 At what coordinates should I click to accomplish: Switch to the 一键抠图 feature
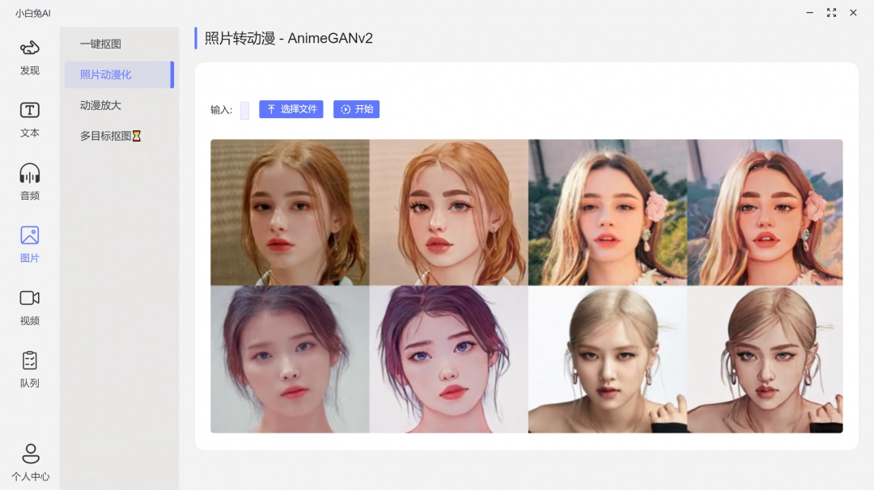pos(100,44)
